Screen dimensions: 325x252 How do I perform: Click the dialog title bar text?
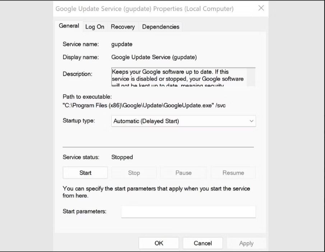click(144, 9)
